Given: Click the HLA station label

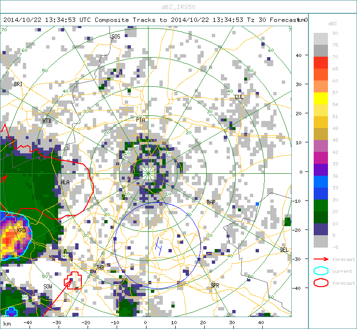Looking at the screenshot, I should [65, 182].
